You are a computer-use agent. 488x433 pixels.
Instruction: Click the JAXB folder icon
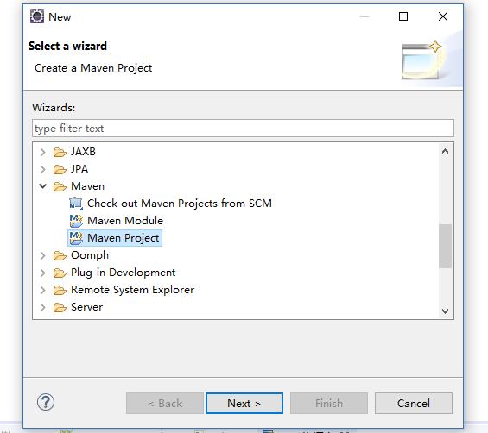tap(60, 152)
